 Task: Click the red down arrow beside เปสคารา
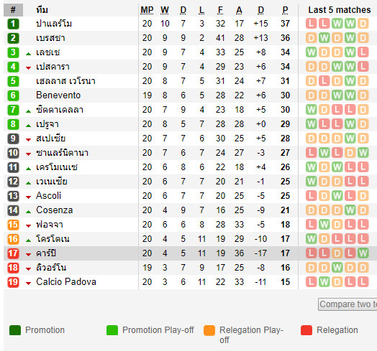[x=28, y=68]
